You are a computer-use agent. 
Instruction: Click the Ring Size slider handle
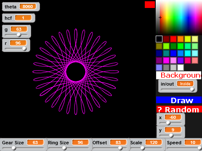(64, 148)
